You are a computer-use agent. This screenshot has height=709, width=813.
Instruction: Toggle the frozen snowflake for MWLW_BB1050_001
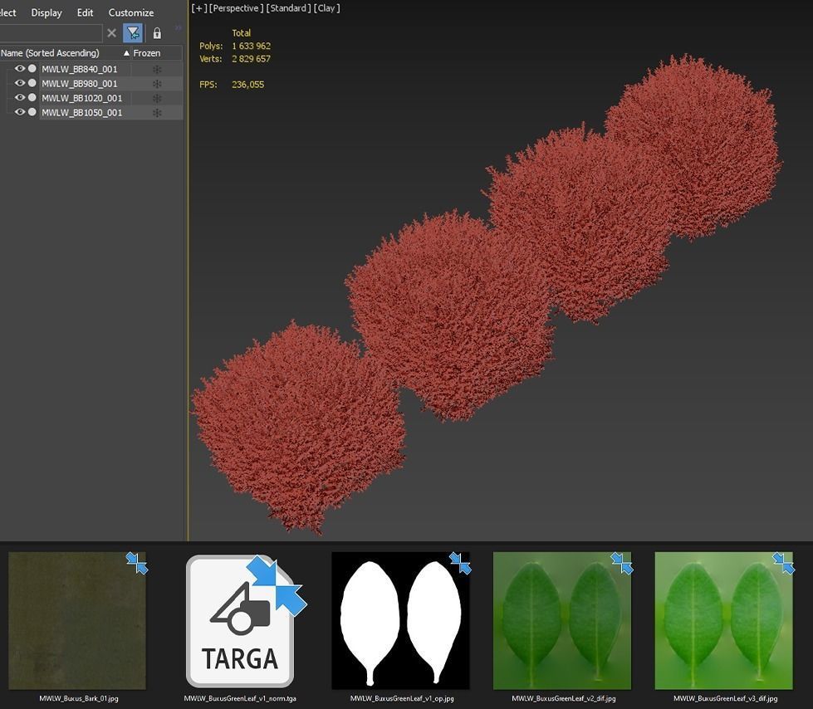pos(157,113)
